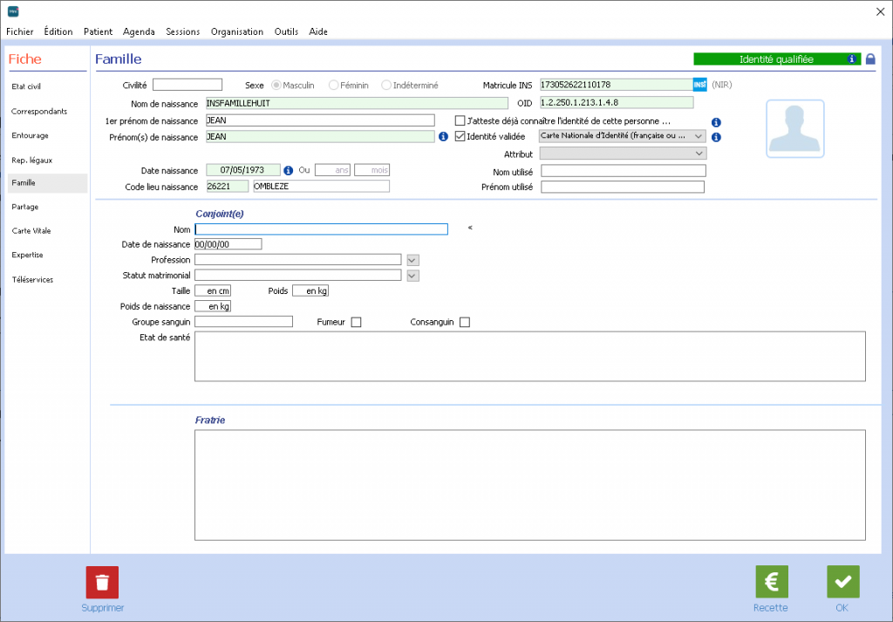Open the Fichier menu
Screen dimensions: 893x622
[x=20, y=32]
